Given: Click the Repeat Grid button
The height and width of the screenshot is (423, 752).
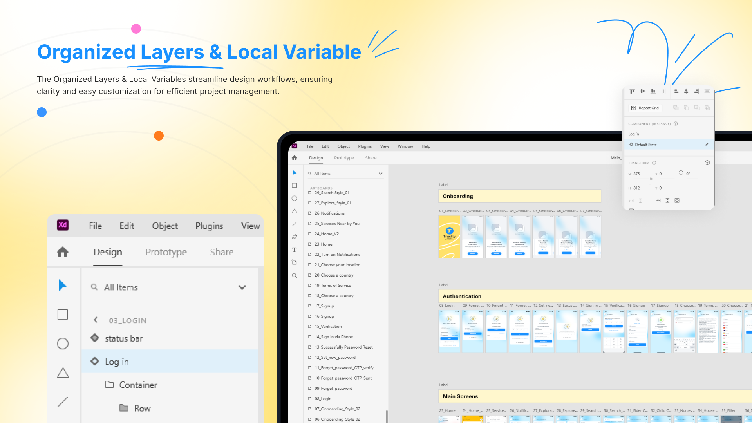Looking at the screenshot, I should click(645, 108).
